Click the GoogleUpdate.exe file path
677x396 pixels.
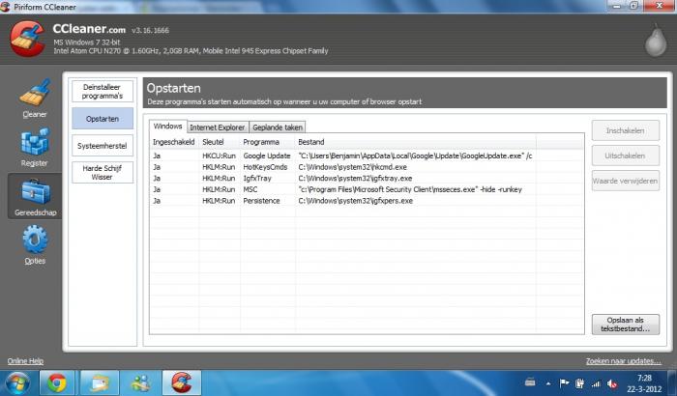pos(415,156)
